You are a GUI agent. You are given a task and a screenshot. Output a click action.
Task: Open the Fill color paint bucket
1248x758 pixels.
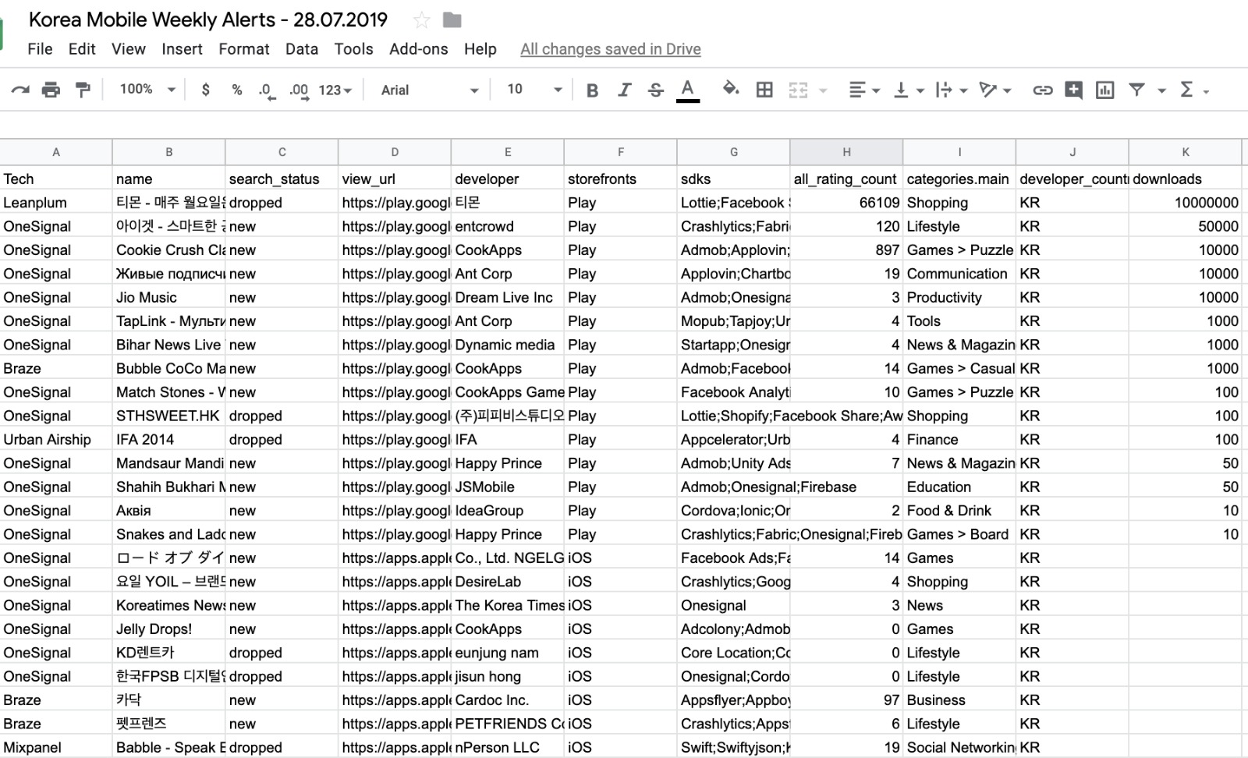point(730,89)
